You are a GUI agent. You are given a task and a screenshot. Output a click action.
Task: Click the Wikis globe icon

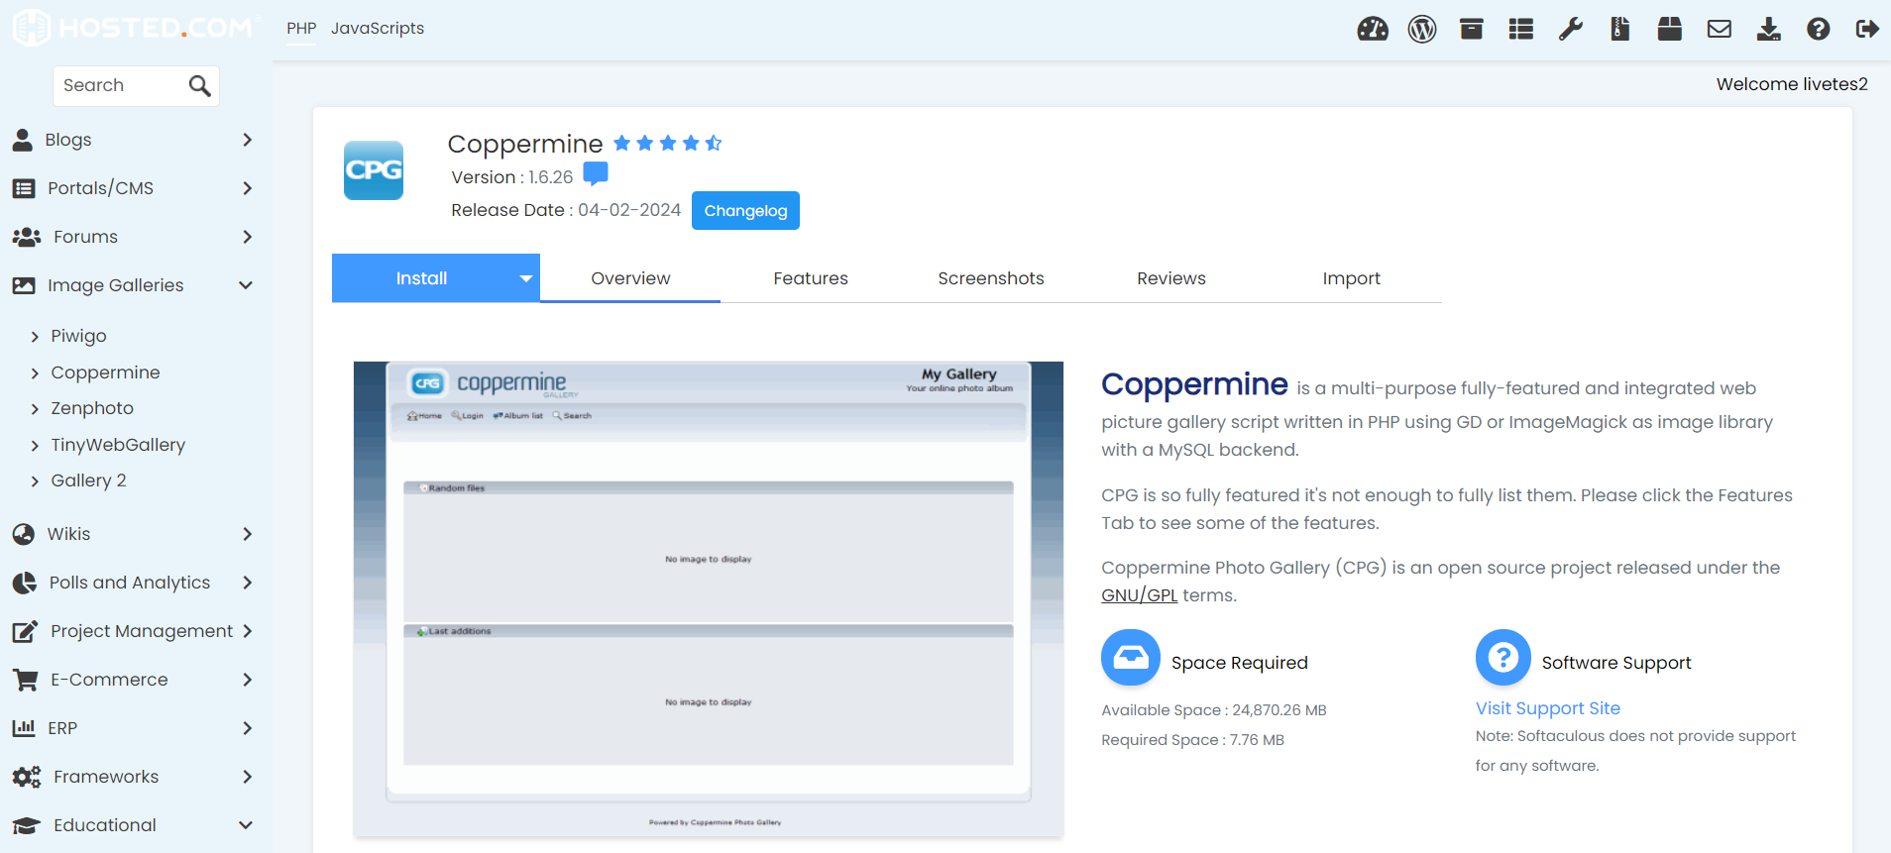[x=24, y=534]
